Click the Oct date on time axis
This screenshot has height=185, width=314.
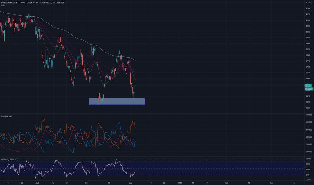coord(37,183)
